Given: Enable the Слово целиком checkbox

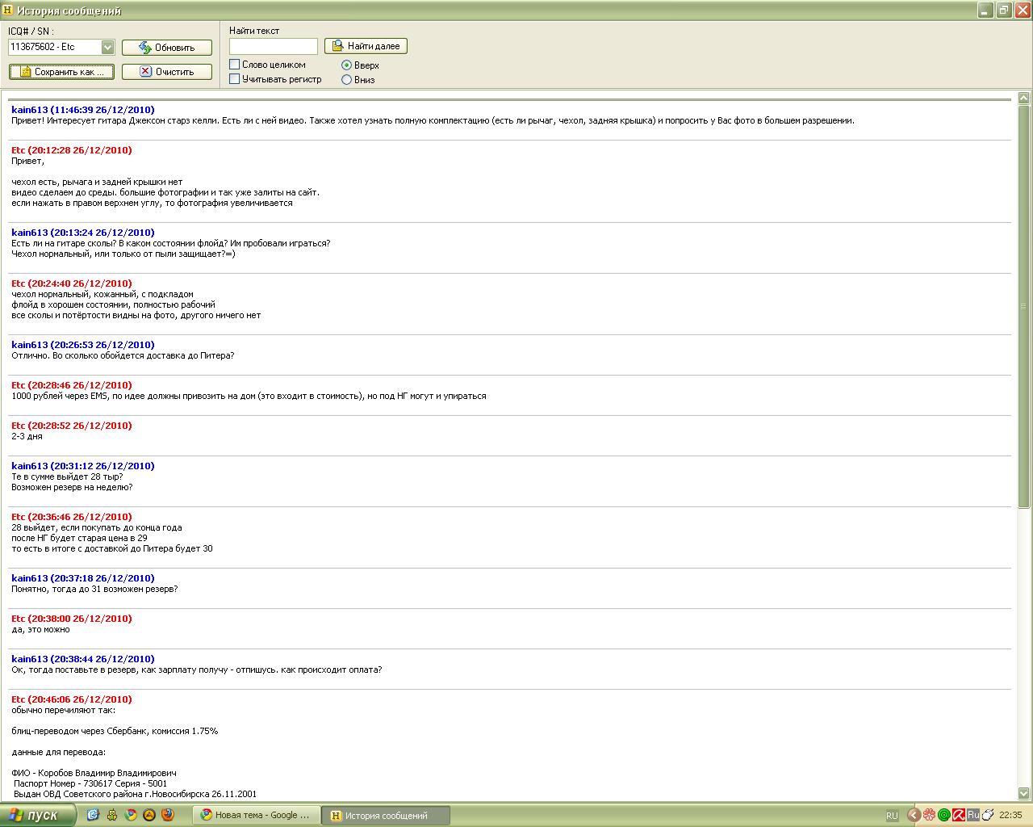Looking at the screenshot, I should [x=235, y=65].
